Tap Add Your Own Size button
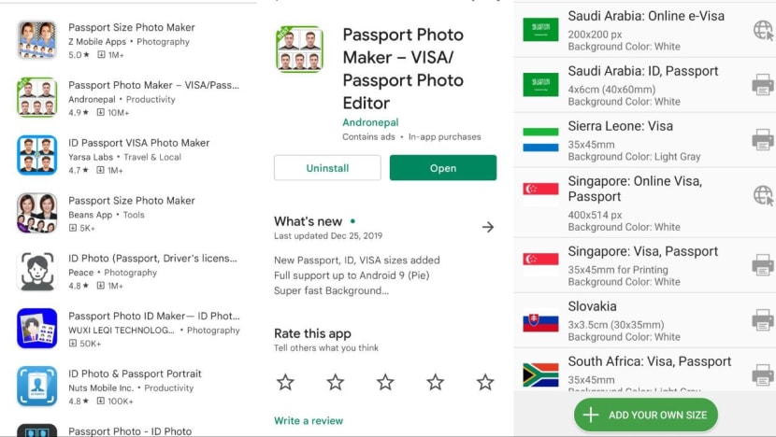Viewport: 776px width, 437px height. (646, 415)
